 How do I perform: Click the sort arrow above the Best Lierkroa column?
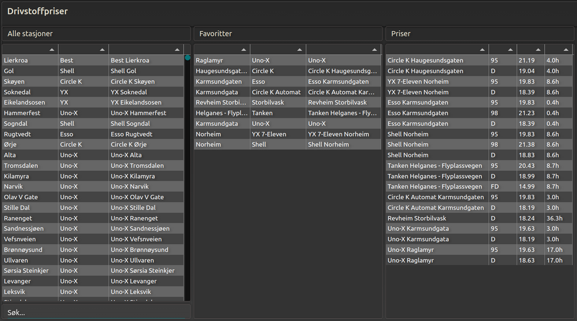click(x=177, y=50)
